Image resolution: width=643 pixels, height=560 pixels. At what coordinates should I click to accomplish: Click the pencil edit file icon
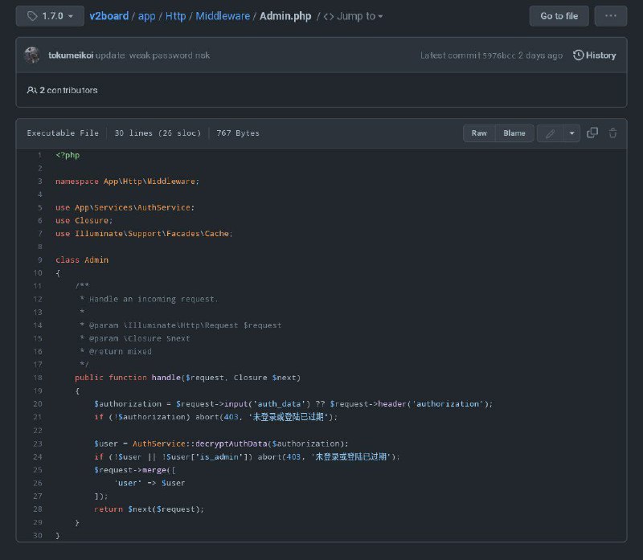[551, 133]
